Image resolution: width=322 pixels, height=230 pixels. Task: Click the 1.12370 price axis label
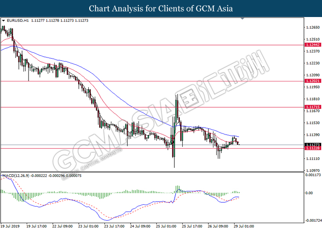(313, 51)
